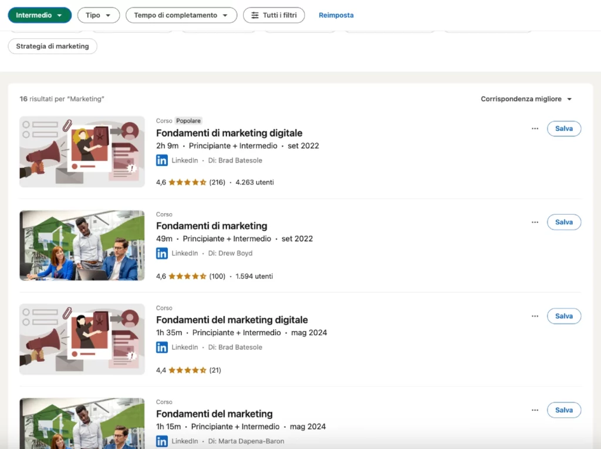Viewport: 601px width, 449px height.
Task: Click the '1.594 utenti' text
Action: (254, 276)
